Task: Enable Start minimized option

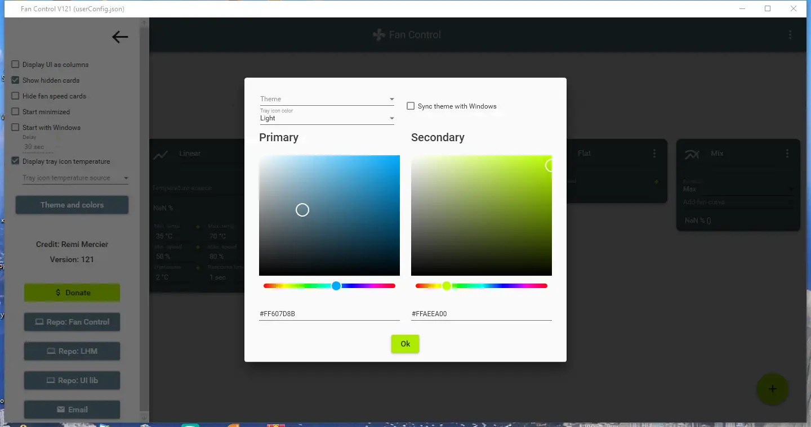Action: 16,112
